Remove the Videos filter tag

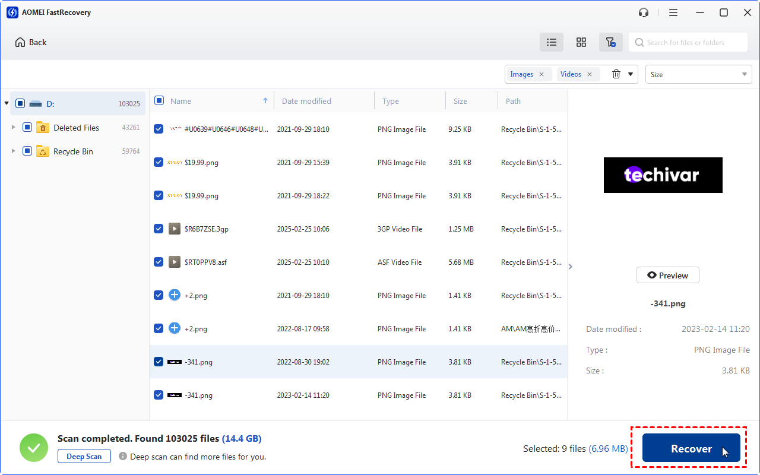point(590,74)
